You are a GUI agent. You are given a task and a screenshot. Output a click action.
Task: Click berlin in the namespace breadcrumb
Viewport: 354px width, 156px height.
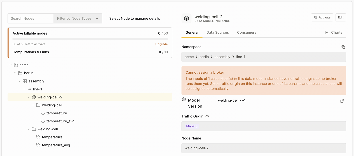pos(204,57)
